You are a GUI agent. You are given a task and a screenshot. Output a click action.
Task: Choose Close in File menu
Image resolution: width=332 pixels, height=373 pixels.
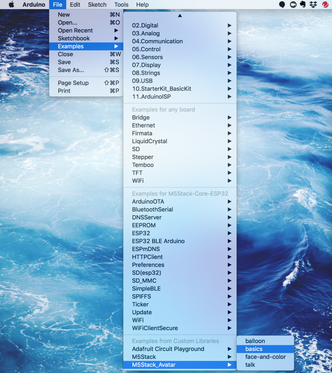point(86,54)
